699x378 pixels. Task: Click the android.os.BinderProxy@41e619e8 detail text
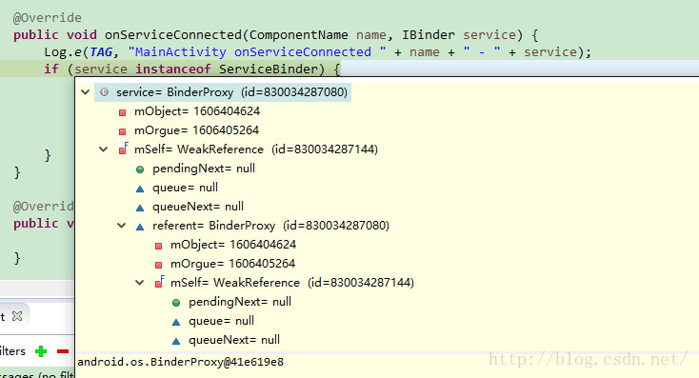(181, 362)
